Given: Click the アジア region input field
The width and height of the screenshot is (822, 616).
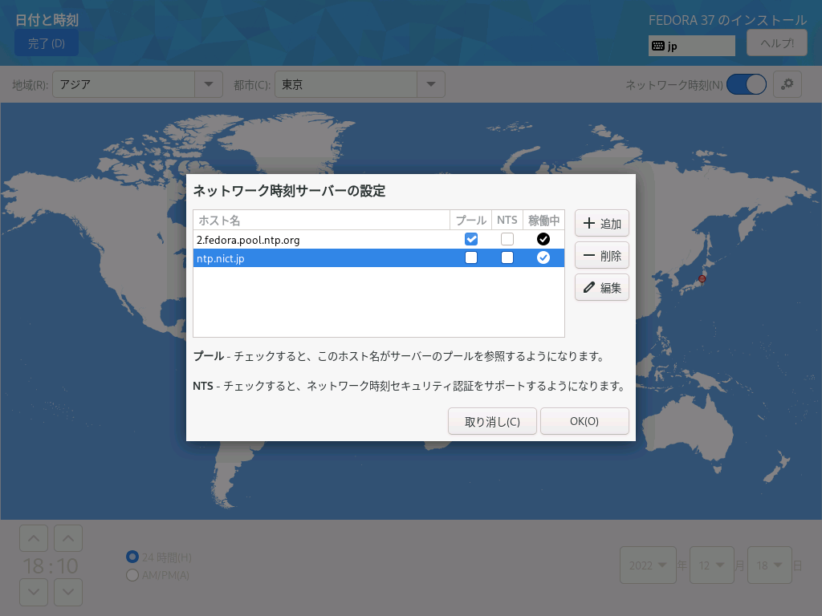Looking at the screenshot, I should click(x=124, y=84).
